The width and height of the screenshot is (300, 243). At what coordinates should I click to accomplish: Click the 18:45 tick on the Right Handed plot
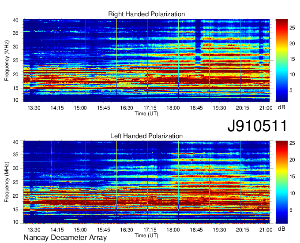pyautogui.click(x=196, y=108)
